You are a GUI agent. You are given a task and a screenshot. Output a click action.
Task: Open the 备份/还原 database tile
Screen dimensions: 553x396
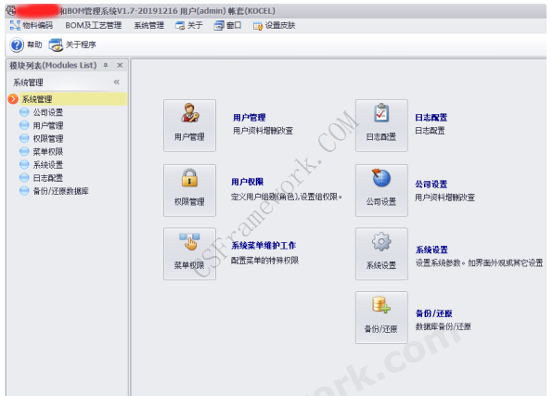(x=381, y=317)
